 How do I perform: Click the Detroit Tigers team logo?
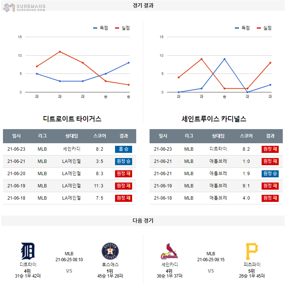28,251
